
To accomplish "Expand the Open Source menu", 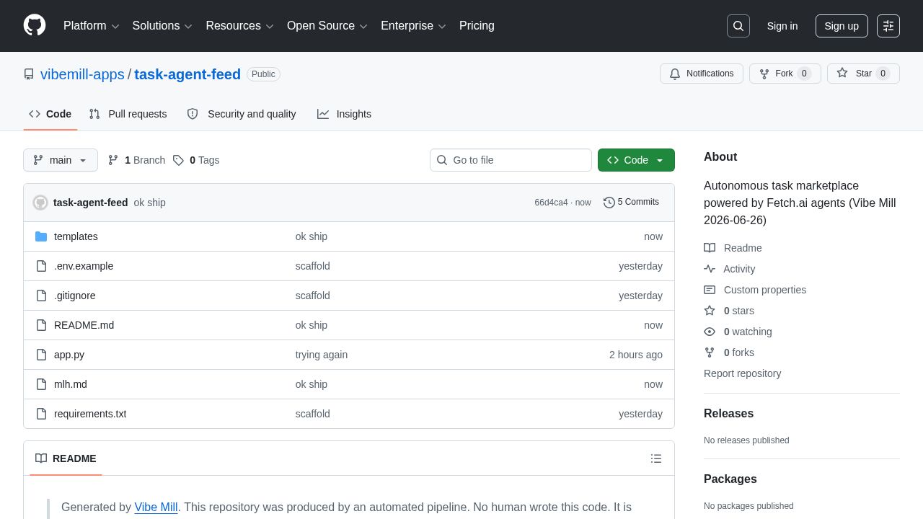I will pos(327,26).
